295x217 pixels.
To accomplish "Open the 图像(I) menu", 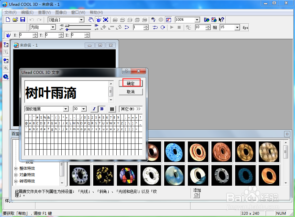I will [x=61, y=12].
